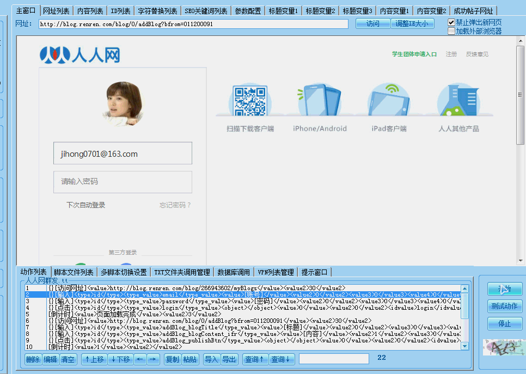The width and height of the screenshot is (526, 374).
Task: Click the left arrow action button
Action: coord(140,359)
